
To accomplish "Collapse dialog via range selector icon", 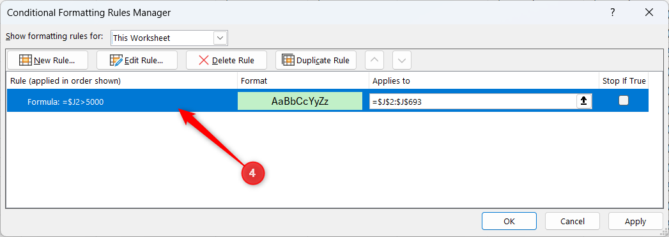I will point(584,101).
